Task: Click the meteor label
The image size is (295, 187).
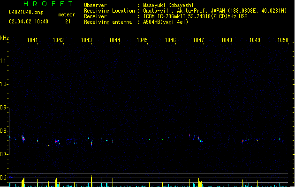Action: 67,14
